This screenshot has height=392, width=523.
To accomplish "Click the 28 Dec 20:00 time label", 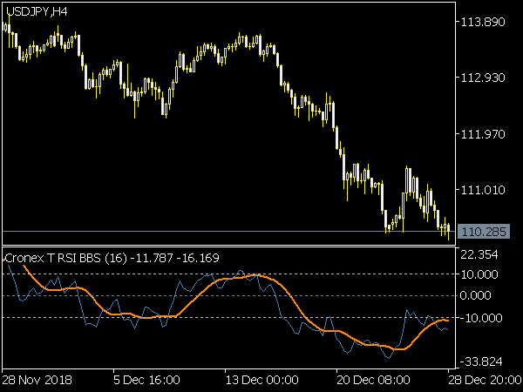I will (486, 380).
